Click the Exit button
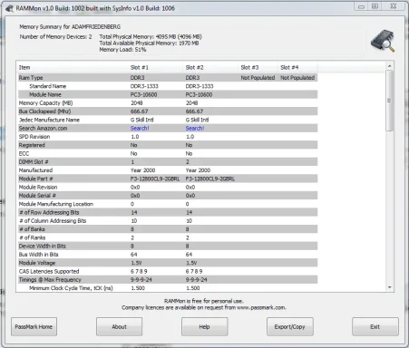409x348 pixels. [375, 326]
